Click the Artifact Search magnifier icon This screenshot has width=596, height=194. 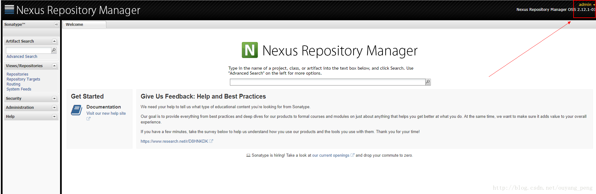tap(54, 50)
